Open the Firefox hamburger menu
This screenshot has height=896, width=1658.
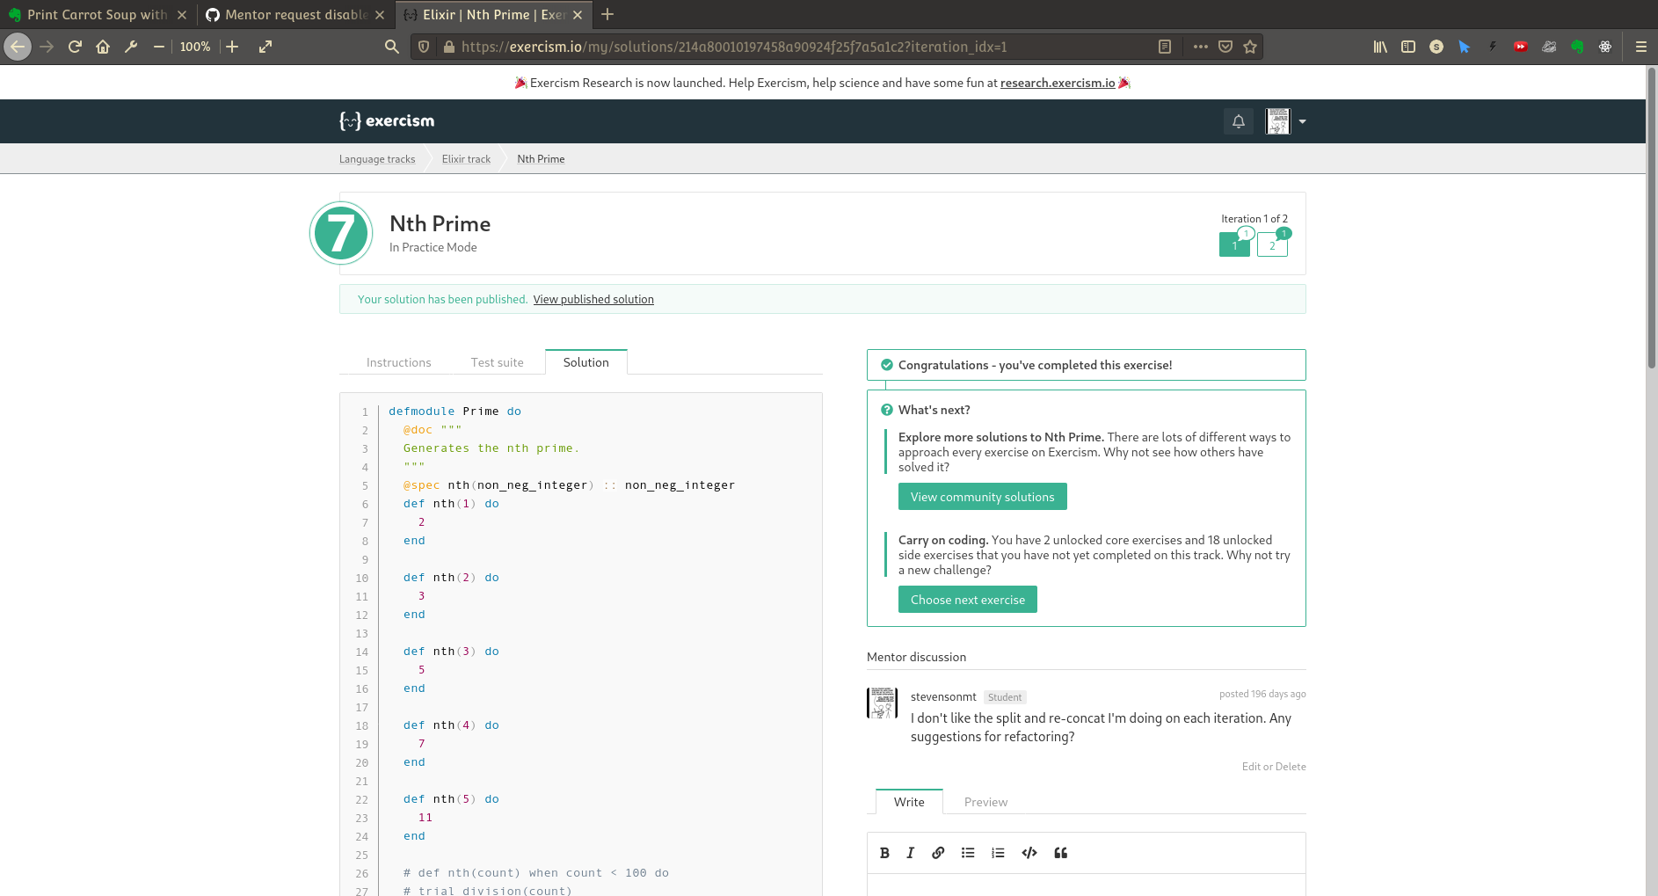point(1641,47)
